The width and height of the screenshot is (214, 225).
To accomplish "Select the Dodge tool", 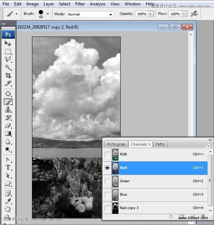I will point(8,150).
